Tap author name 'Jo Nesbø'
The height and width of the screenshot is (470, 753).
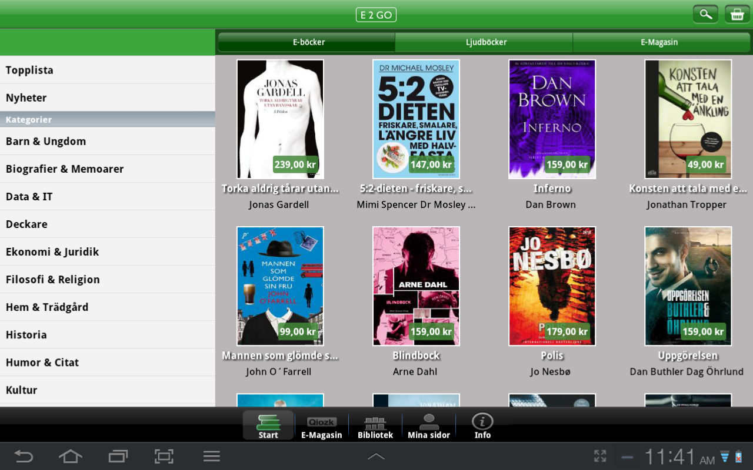click(x=551, y=371)
